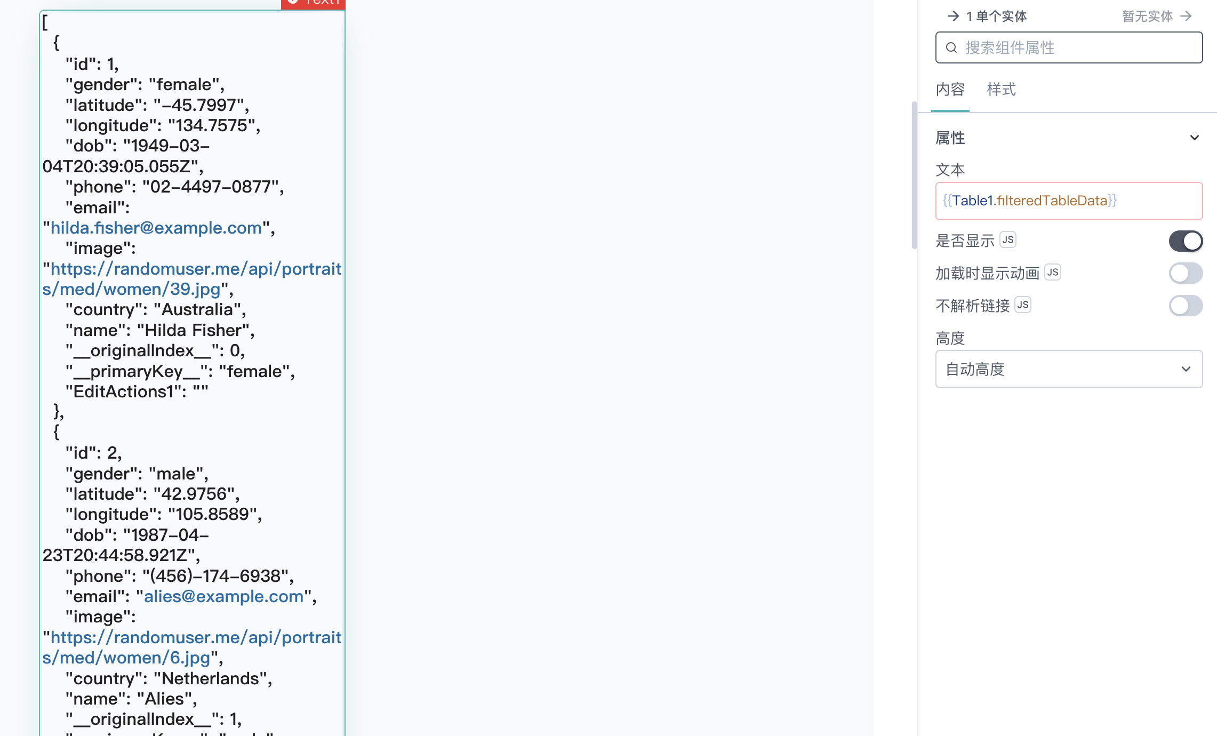Toggle JS mode for 不解析链接
Viewport: 1217px width, 736px height.
(x=1022, y=305)
